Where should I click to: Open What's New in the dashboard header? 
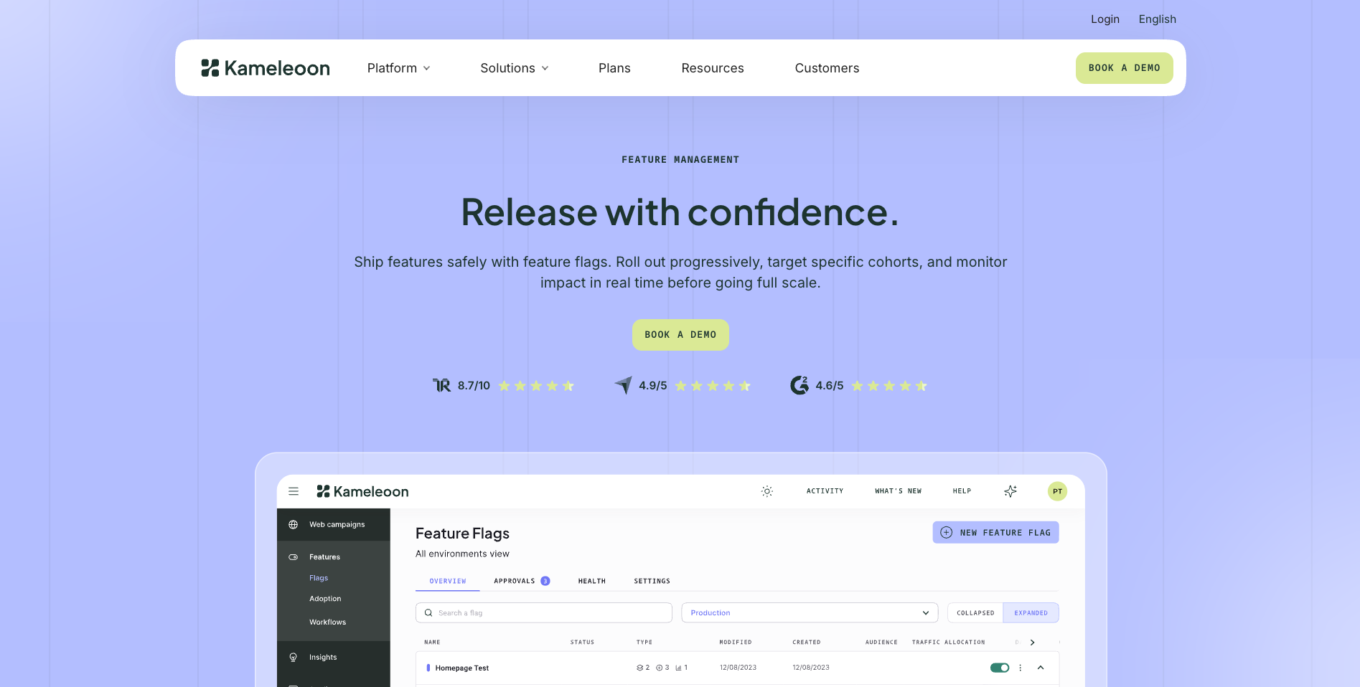899,491
